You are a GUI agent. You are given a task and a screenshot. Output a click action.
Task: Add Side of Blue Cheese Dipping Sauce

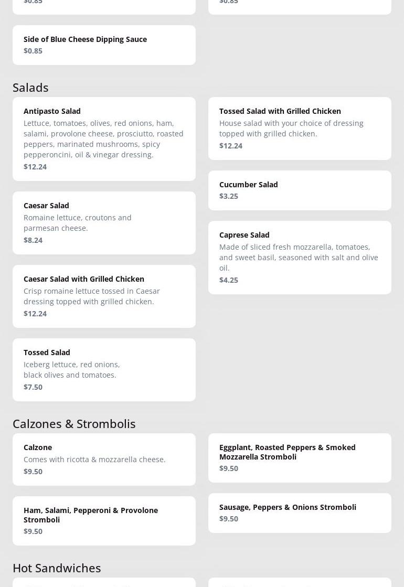pos(85,39)
